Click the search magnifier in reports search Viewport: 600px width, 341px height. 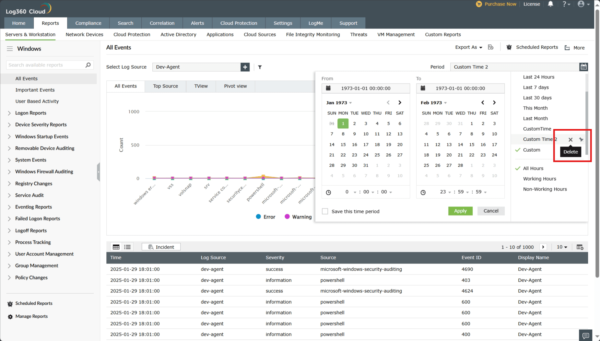tap(88, 65)
